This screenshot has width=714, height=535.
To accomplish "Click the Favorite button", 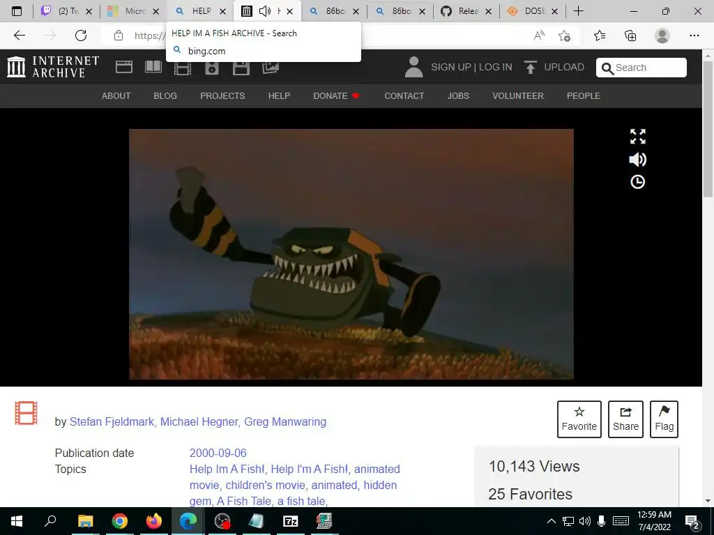I will point(579,419).
